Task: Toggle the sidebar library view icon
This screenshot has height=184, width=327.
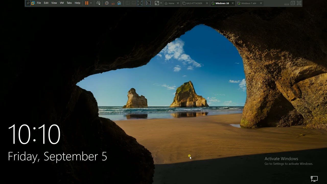Action: coord(127,3)
